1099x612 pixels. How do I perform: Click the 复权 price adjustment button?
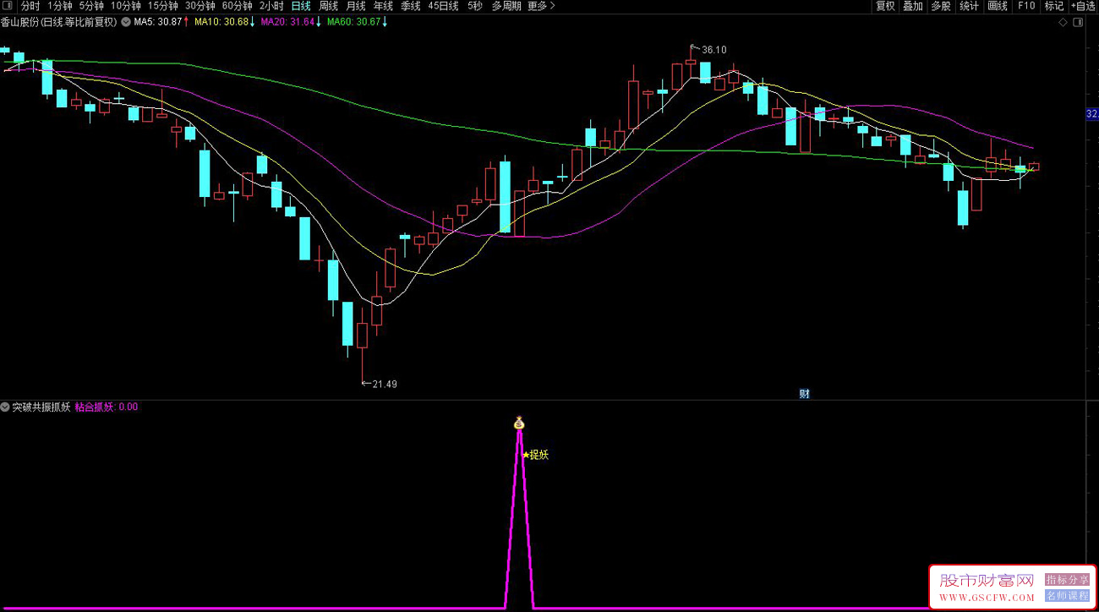[885, 6]
